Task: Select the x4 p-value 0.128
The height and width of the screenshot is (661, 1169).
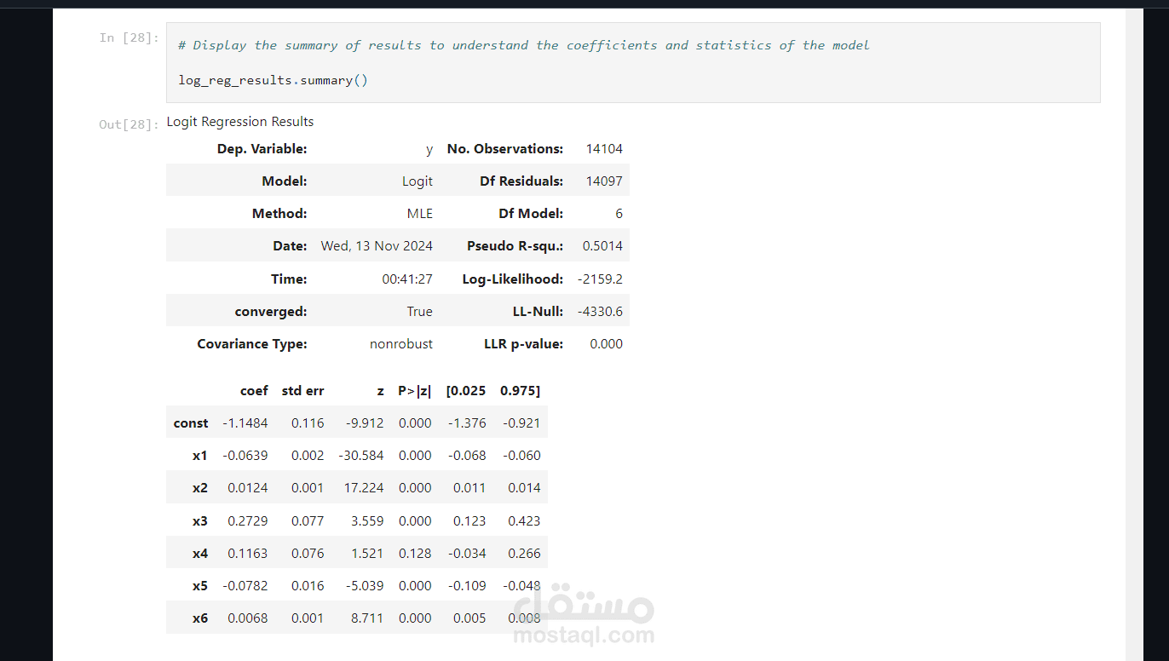Action: [x=415, y=554]
